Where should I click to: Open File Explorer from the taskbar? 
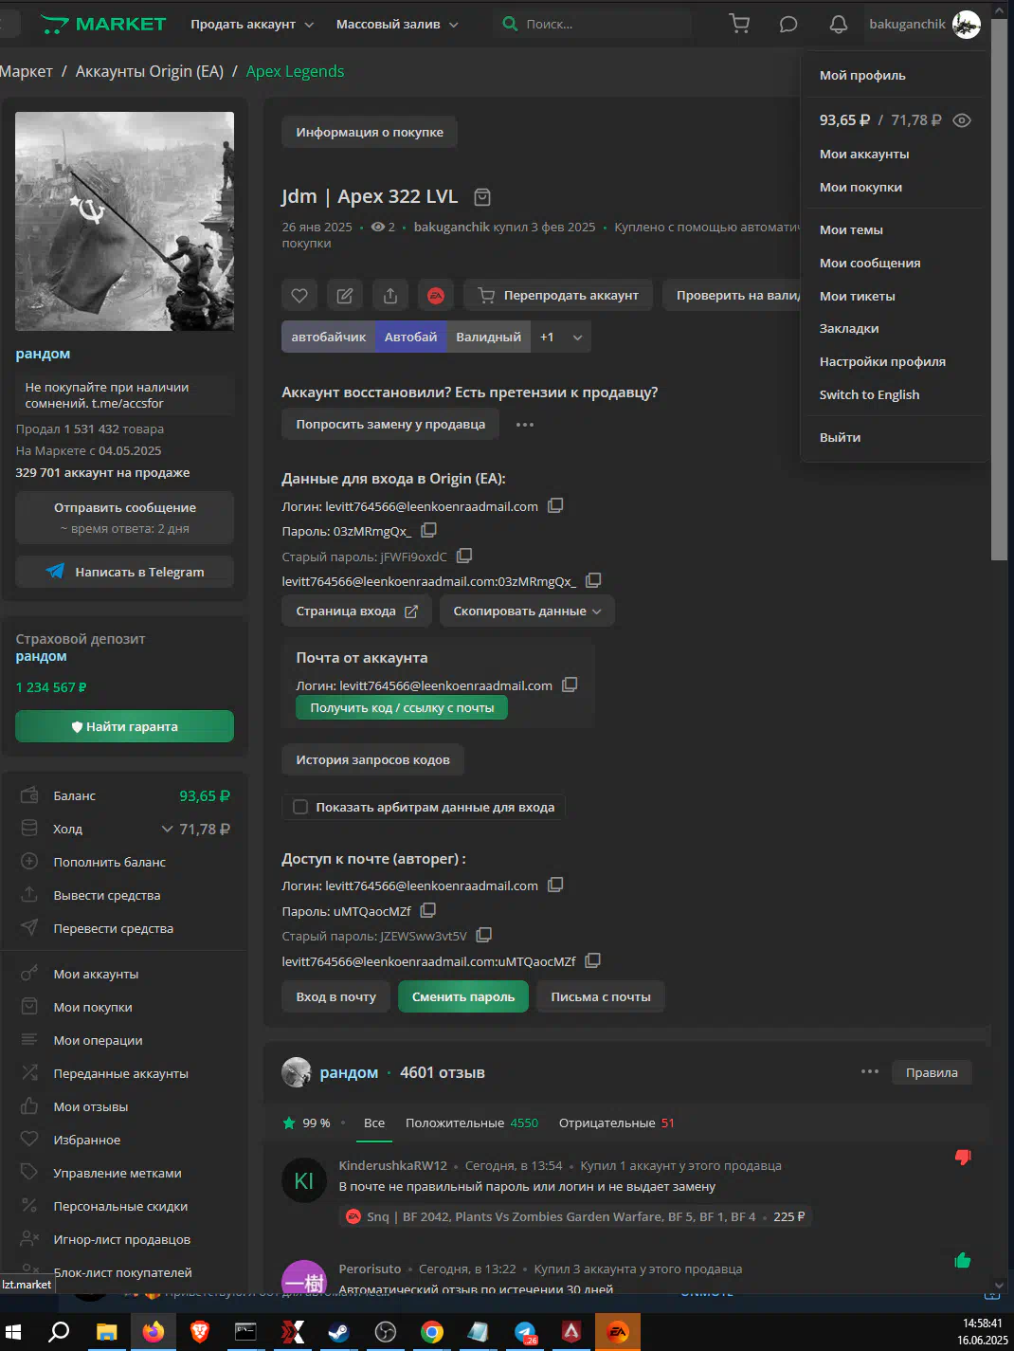tap(106, 1332)
